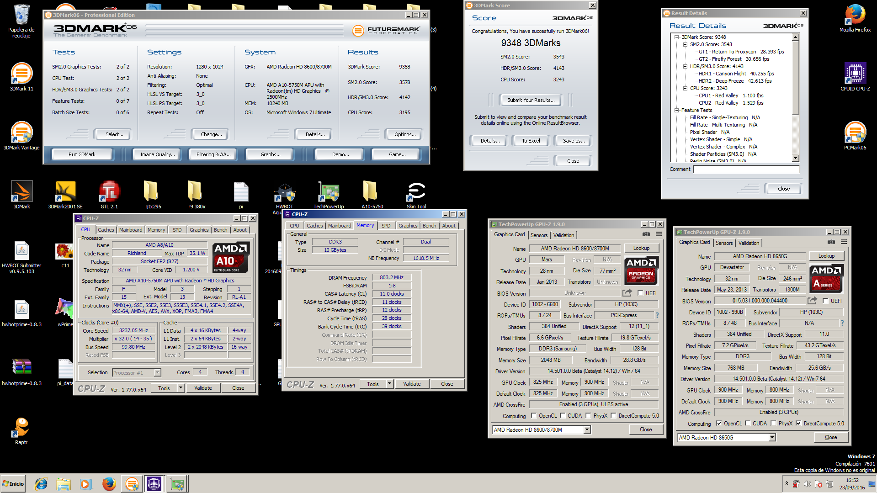Open GPU selector dropdown AMD Radeon HD 8650G
877x493 pixels.
point(772,438)
